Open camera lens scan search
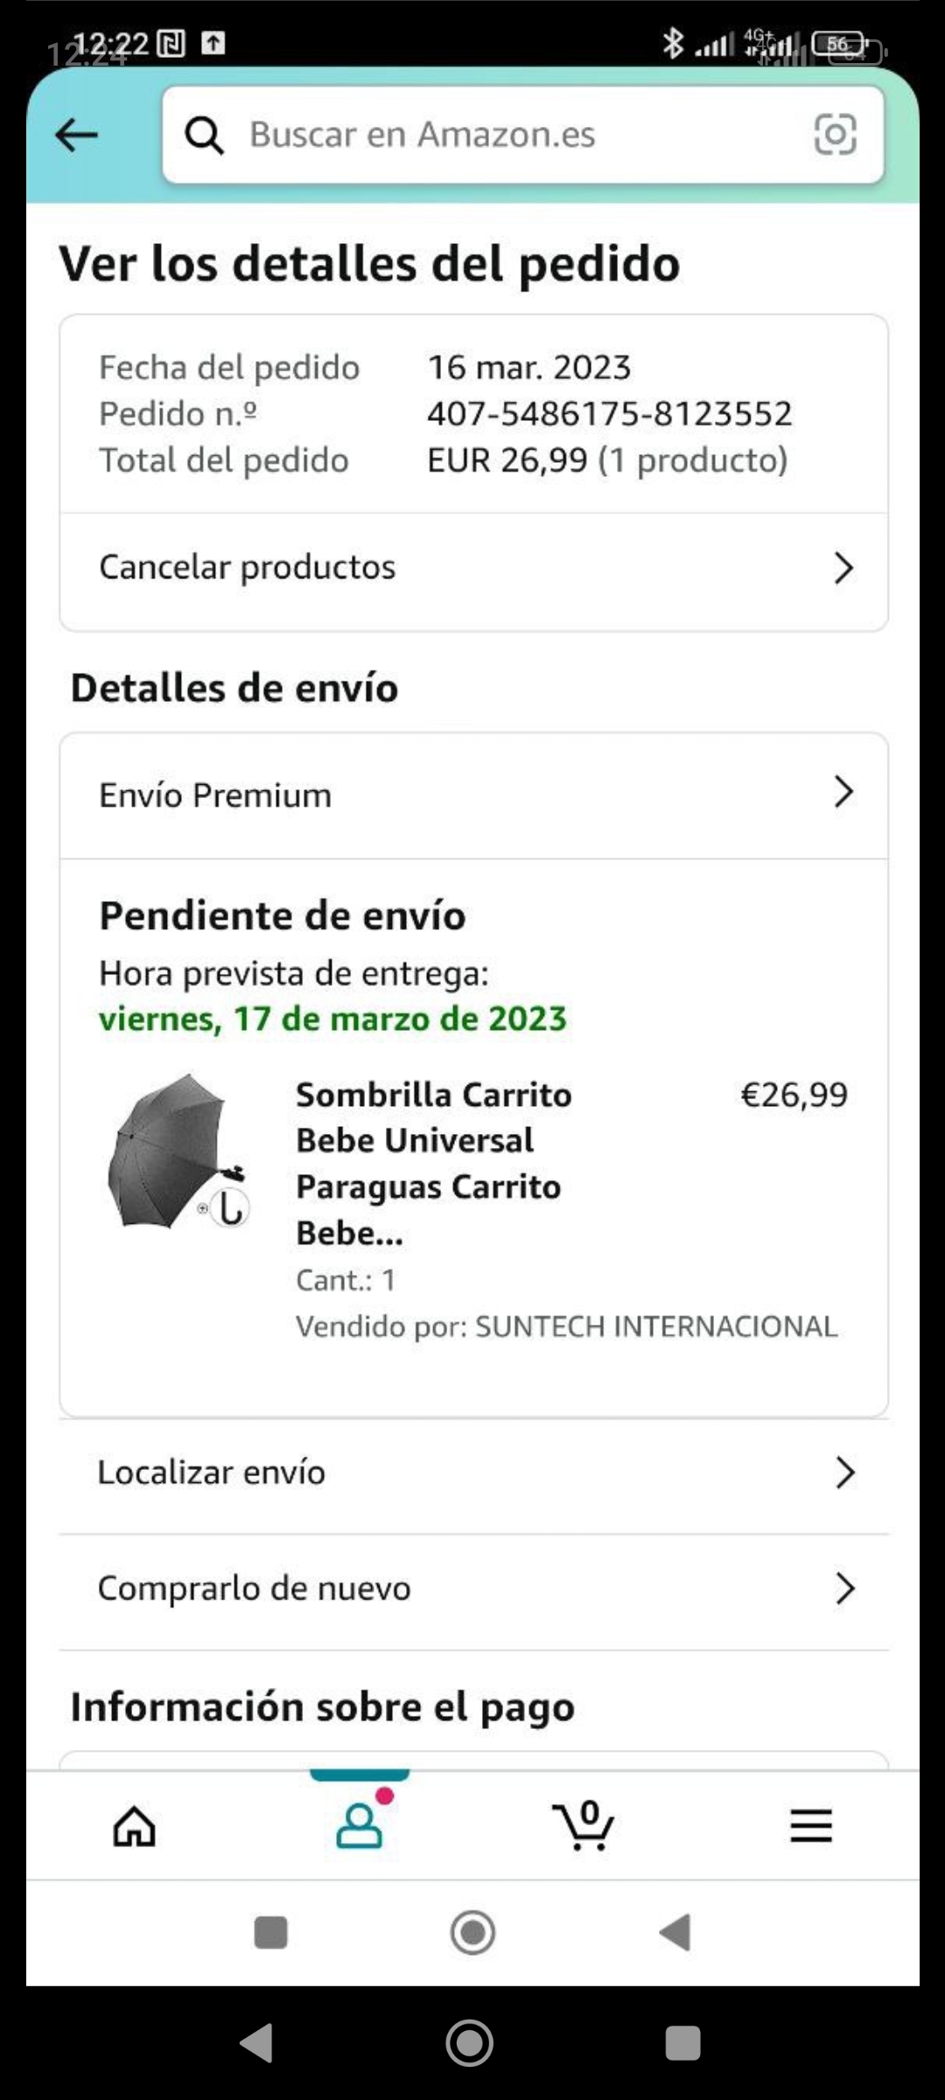The height and width of the screenshot is (2100, 945). coord(835,135)
